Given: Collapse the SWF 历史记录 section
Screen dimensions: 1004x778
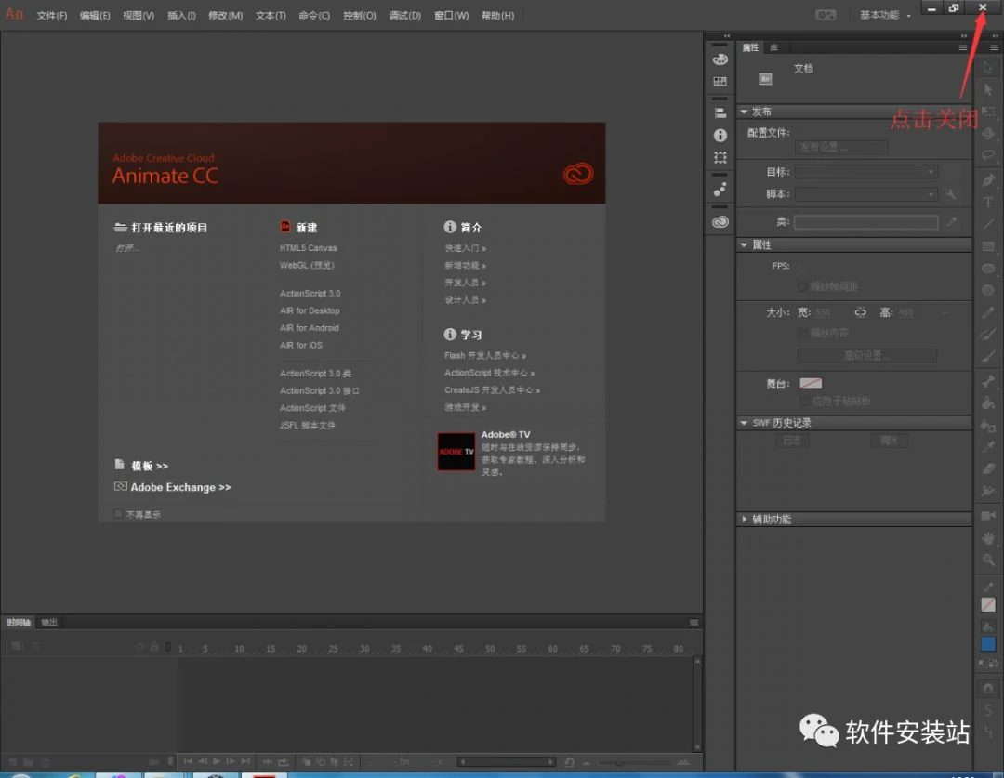Looking at the screenshot, I should tap(744, 423).
